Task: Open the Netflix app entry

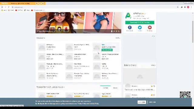Action: coord(106,66)
